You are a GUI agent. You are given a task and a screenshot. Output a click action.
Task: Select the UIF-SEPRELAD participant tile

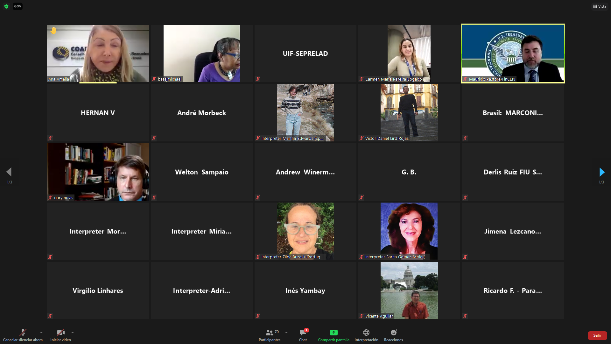(305, 54)
